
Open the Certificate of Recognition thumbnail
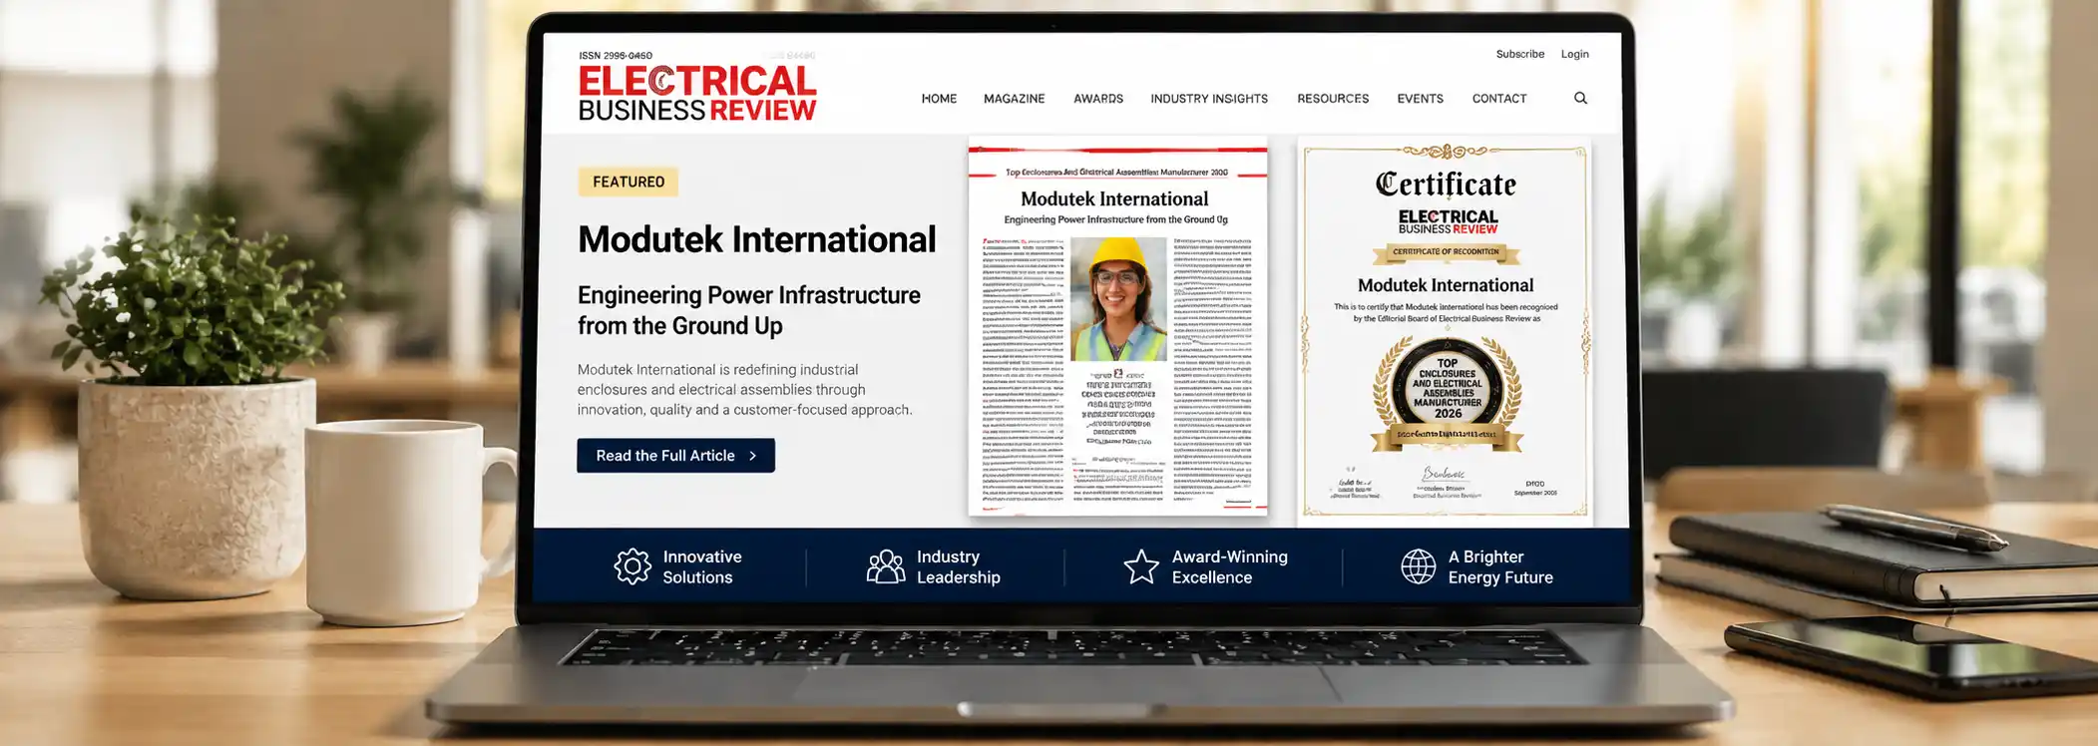tap(1446, 332)
